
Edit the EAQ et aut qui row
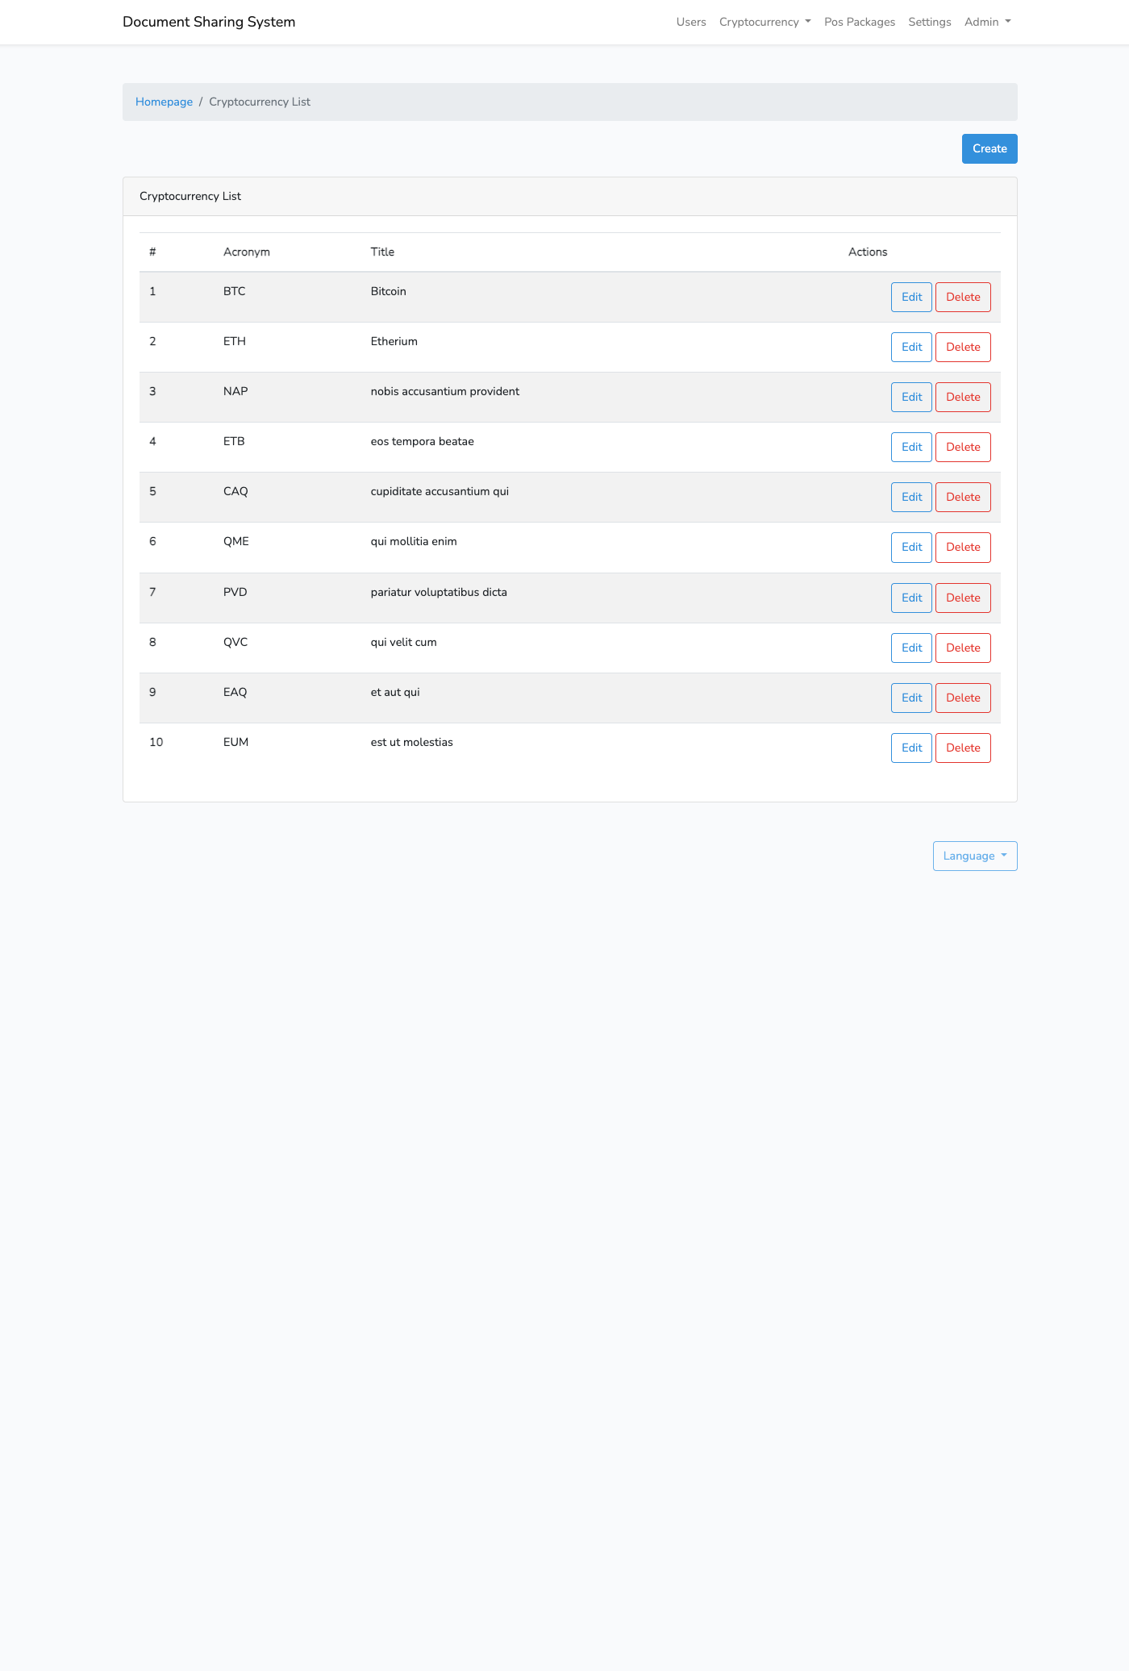(911, 698)
